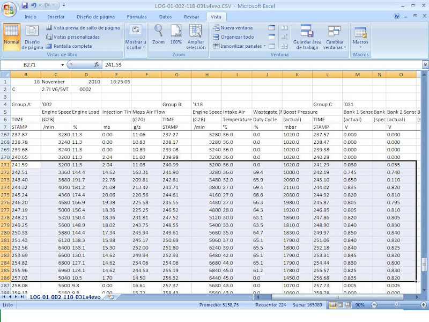
Task: Open the Office Button menu
Action: [9, 9]
